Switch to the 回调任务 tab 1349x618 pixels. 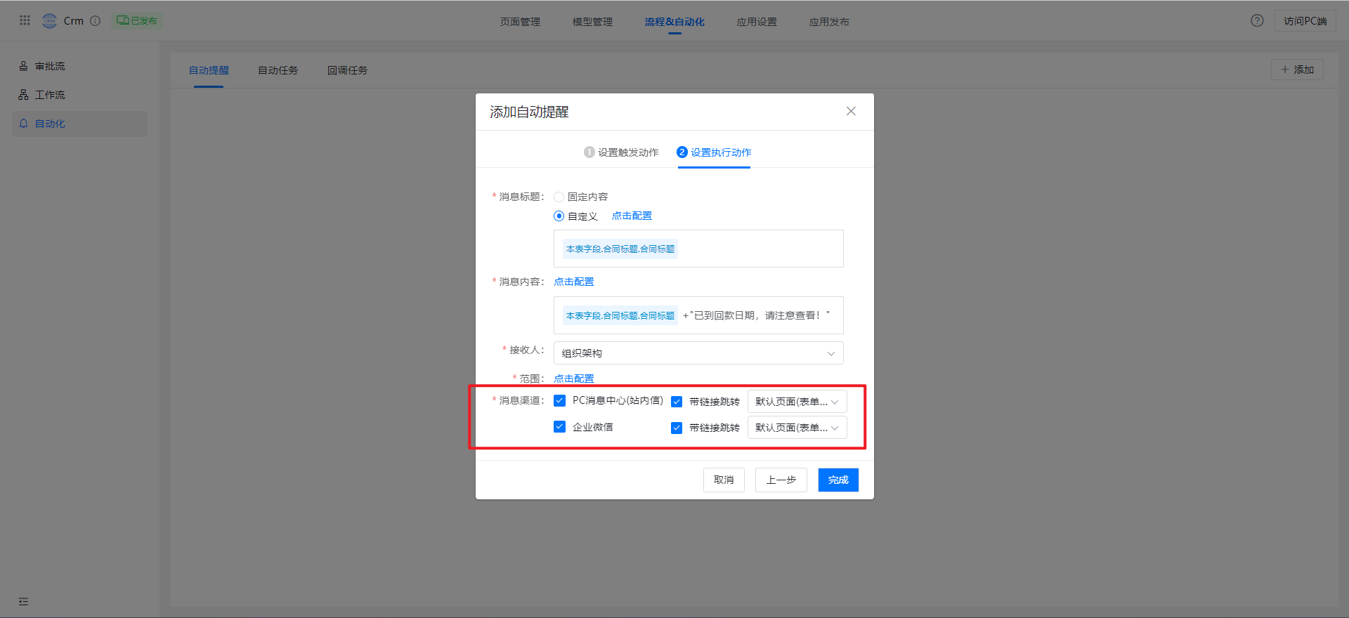347,70
